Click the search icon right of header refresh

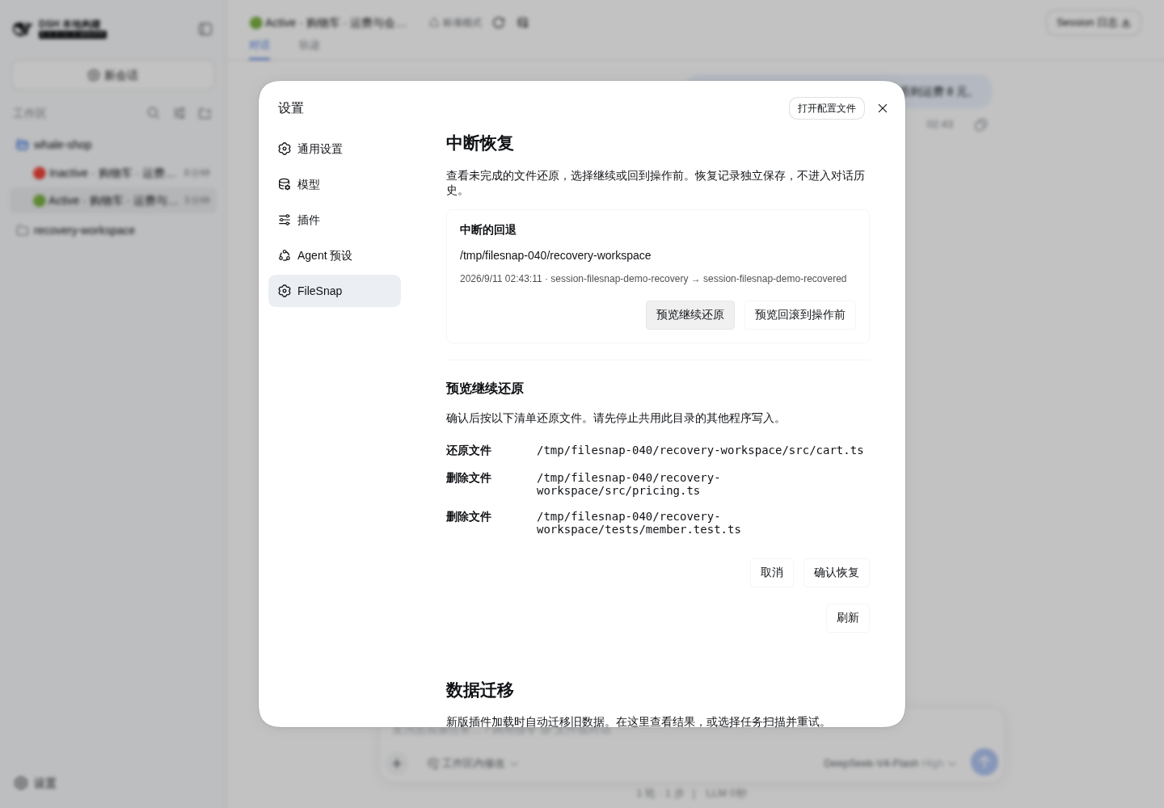click(522, 23)
